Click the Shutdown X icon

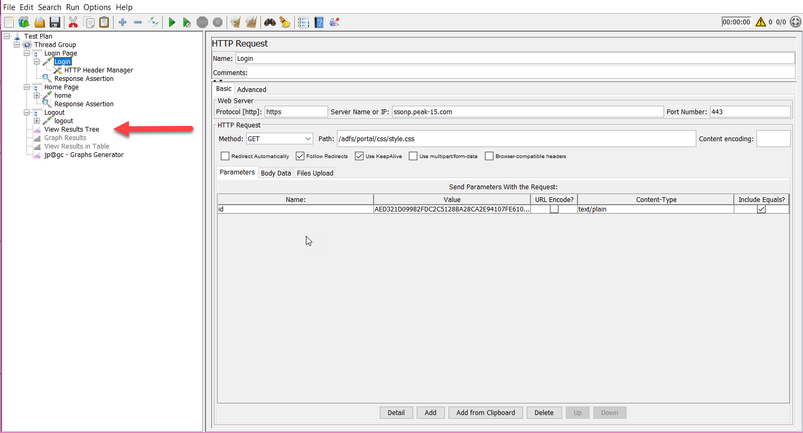[x=218, y=22]
